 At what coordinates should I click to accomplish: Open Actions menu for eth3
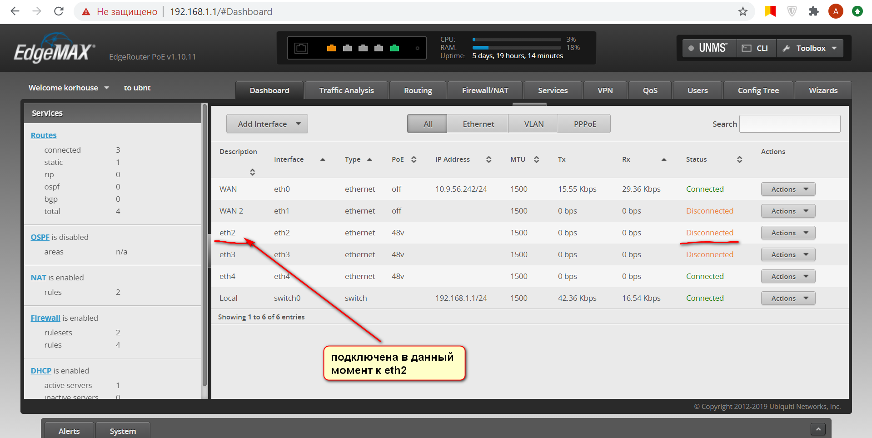788,254
